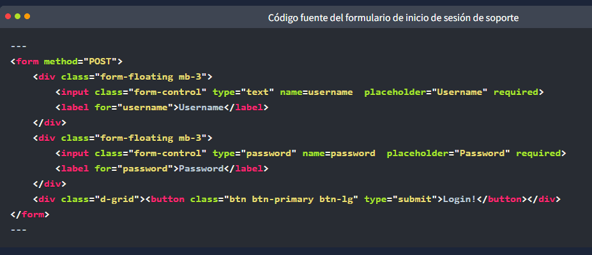Click the label for="username" line

click(162, 107)
